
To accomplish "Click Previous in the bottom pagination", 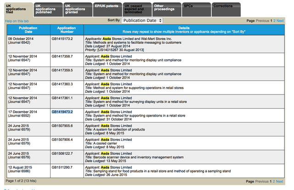I will coord(262,181).
